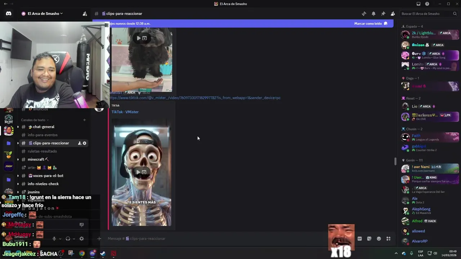Open edit channel gear for clips-para-reaccionar
Screen dimensions: 461x259
click(85, 143)
